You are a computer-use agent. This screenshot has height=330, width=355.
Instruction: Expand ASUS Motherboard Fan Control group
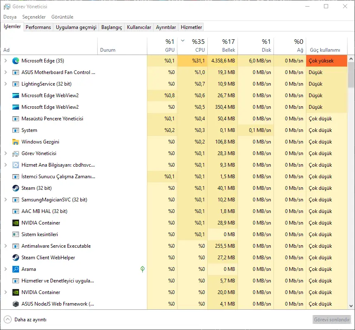[x=6, y=72]
